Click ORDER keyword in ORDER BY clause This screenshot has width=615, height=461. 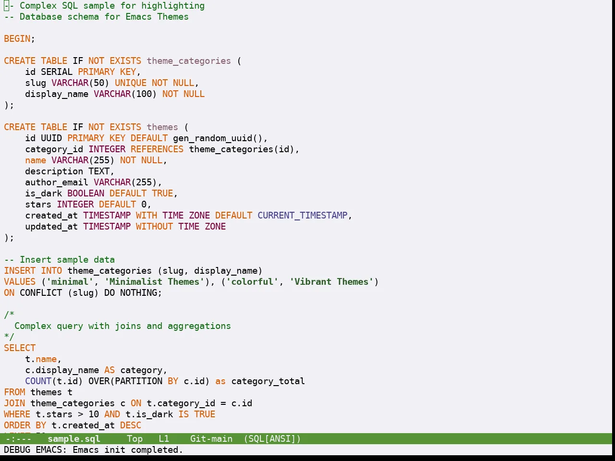(x=17, y=425)
